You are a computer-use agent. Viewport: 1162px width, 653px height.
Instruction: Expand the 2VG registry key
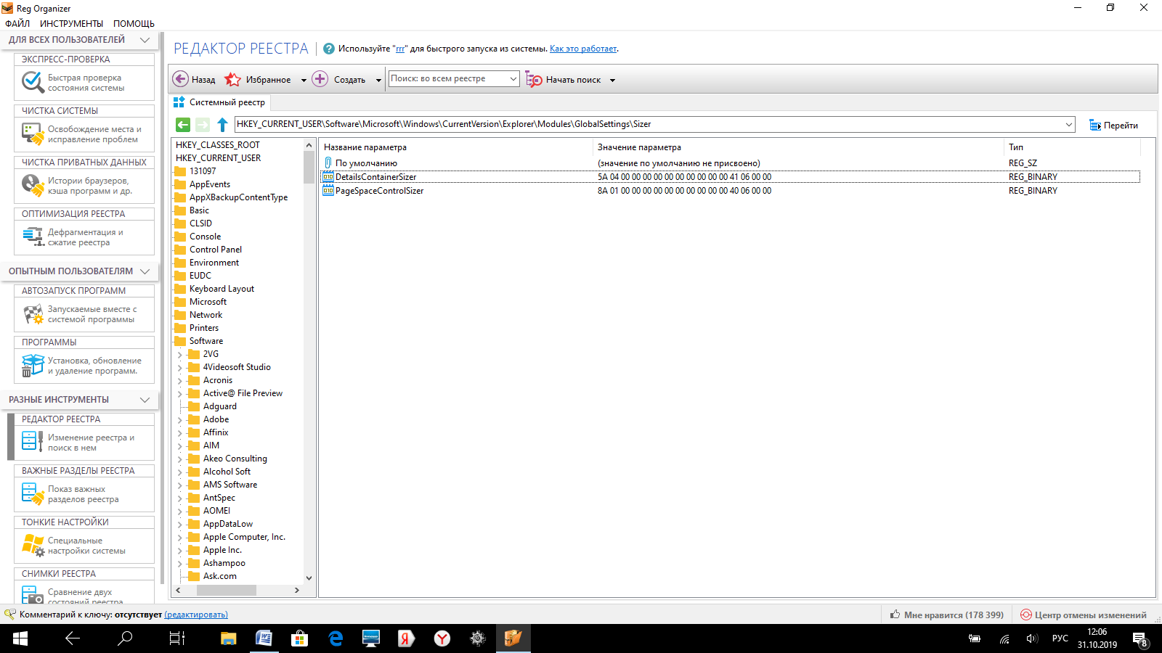[x=180, y=355]
